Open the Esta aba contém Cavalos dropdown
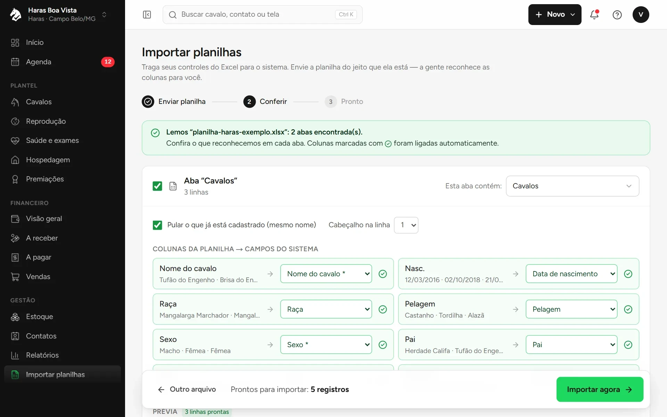Viewport: 667px width, 417px height. [572, 186]
